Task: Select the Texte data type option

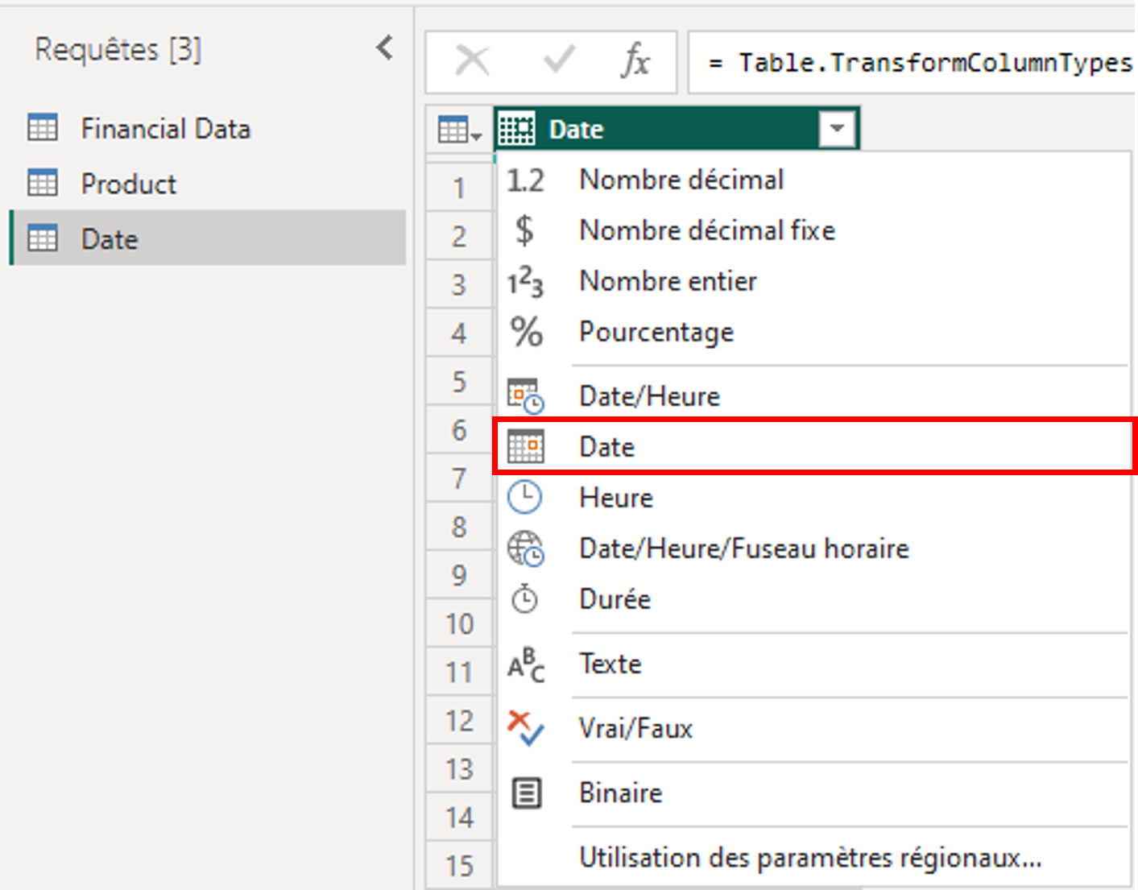Action: coord(610,664)
